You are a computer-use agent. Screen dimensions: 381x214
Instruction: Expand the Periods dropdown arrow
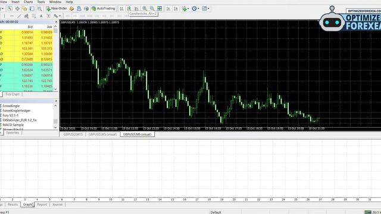pos(198,9)
